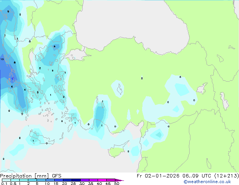Viewport: 239px width, 185px height.
Task: Click the '50' legend scale label
Action: click(x=116, y=183)
